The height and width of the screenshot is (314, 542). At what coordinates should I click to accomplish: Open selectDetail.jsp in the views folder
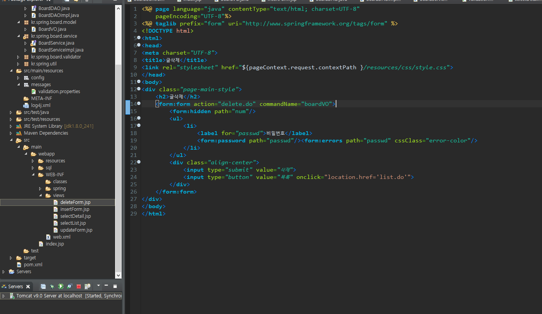click(75, 216)
